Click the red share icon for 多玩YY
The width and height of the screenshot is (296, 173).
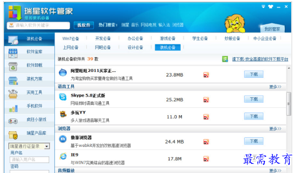206,117
